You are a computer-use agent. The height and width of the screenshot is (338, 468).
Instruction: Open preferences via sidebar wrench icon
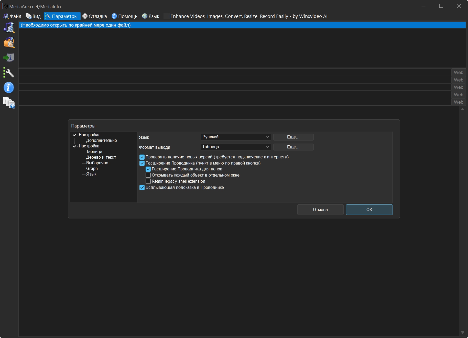[9, 73]
